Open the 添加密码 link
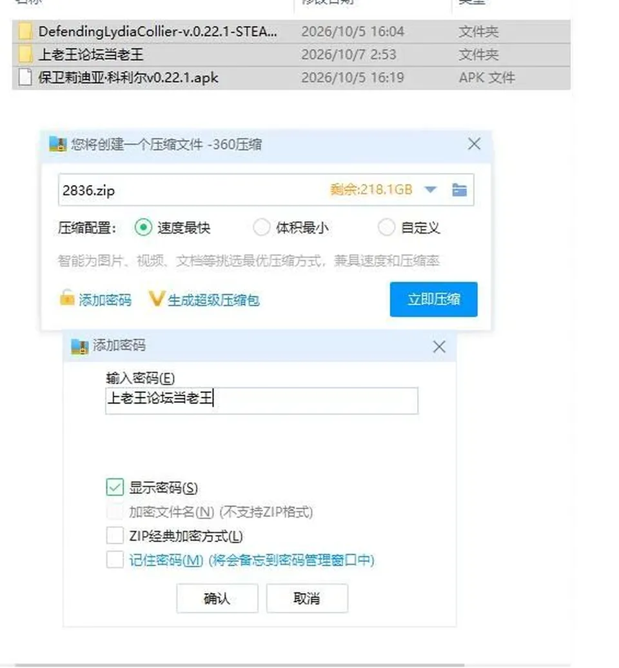The width and height of the screenshot is (619, 668). click(x=105, y=300)
